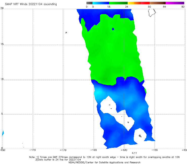187x164 pixels.
Task: Click the magenta-purple segment of the color bar
Action: pos(175,3)
